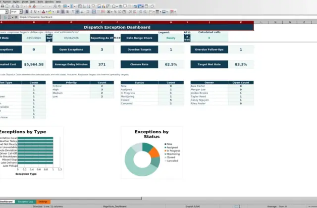Click the 'Ready' date range check cell

coord(171,38)
